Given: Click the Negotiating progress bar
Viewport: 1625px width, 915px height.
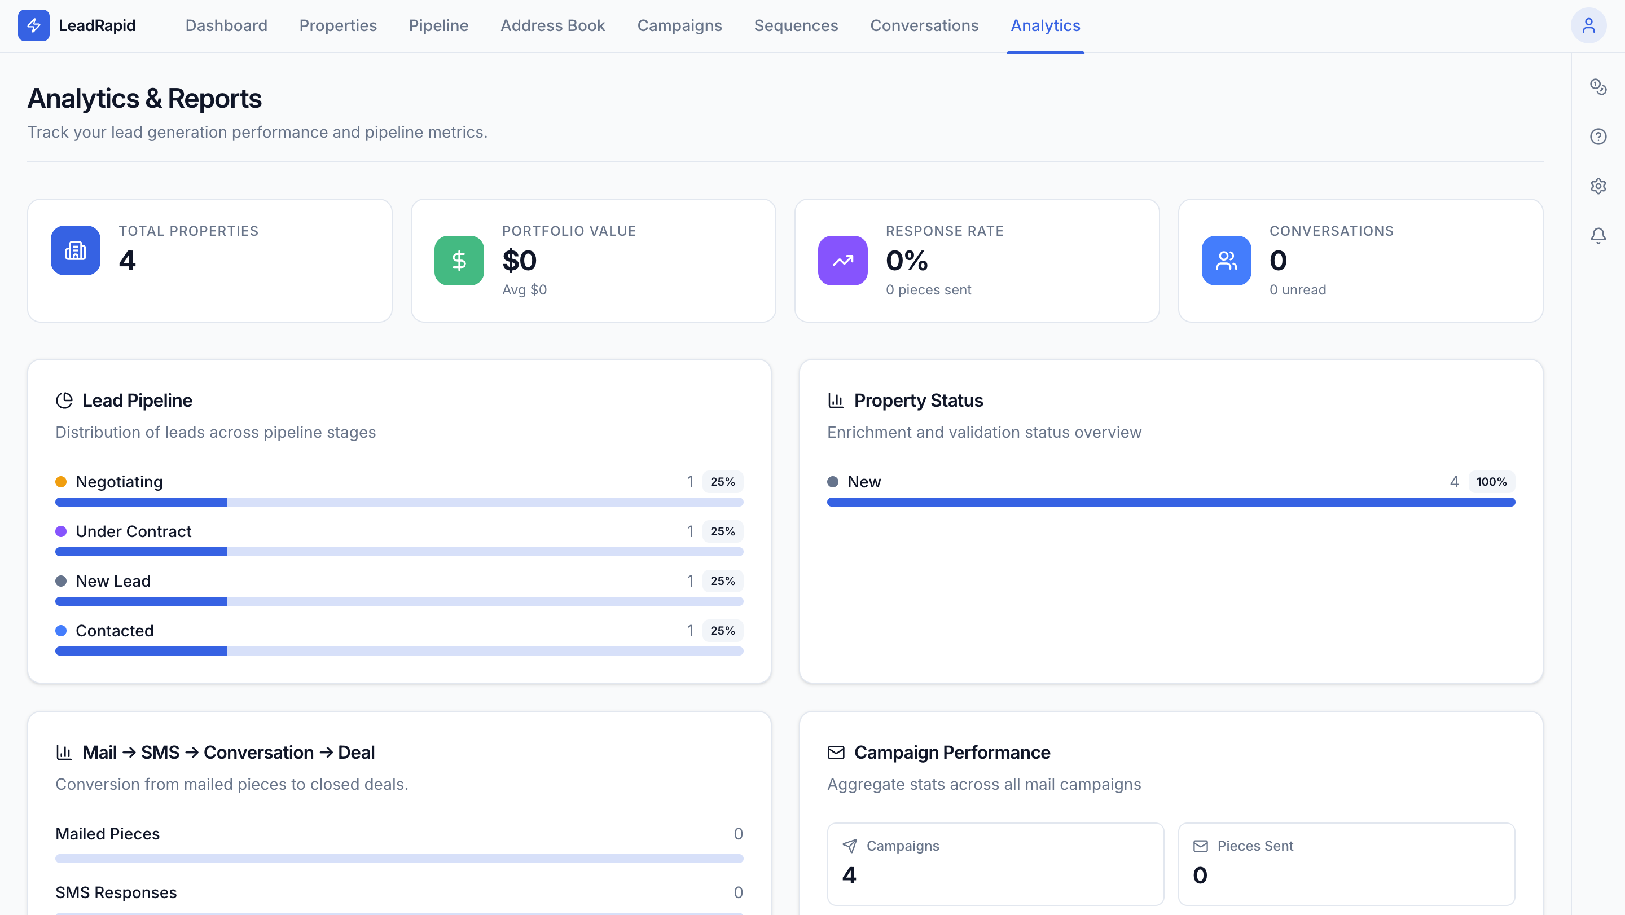Looking at the screenshot, I should click(x=399, y=502).
